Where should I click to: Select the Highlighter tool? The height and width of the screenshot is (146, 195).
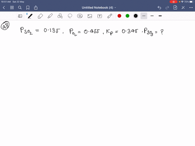(x=50, y=16)
